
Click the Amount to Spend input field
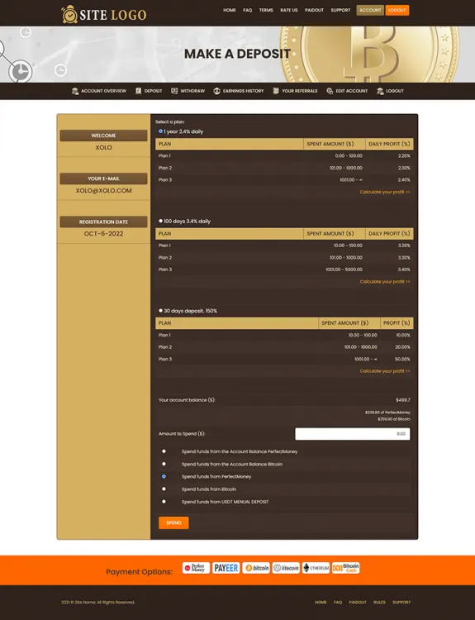pyautogui.click(x=353, y=434)
